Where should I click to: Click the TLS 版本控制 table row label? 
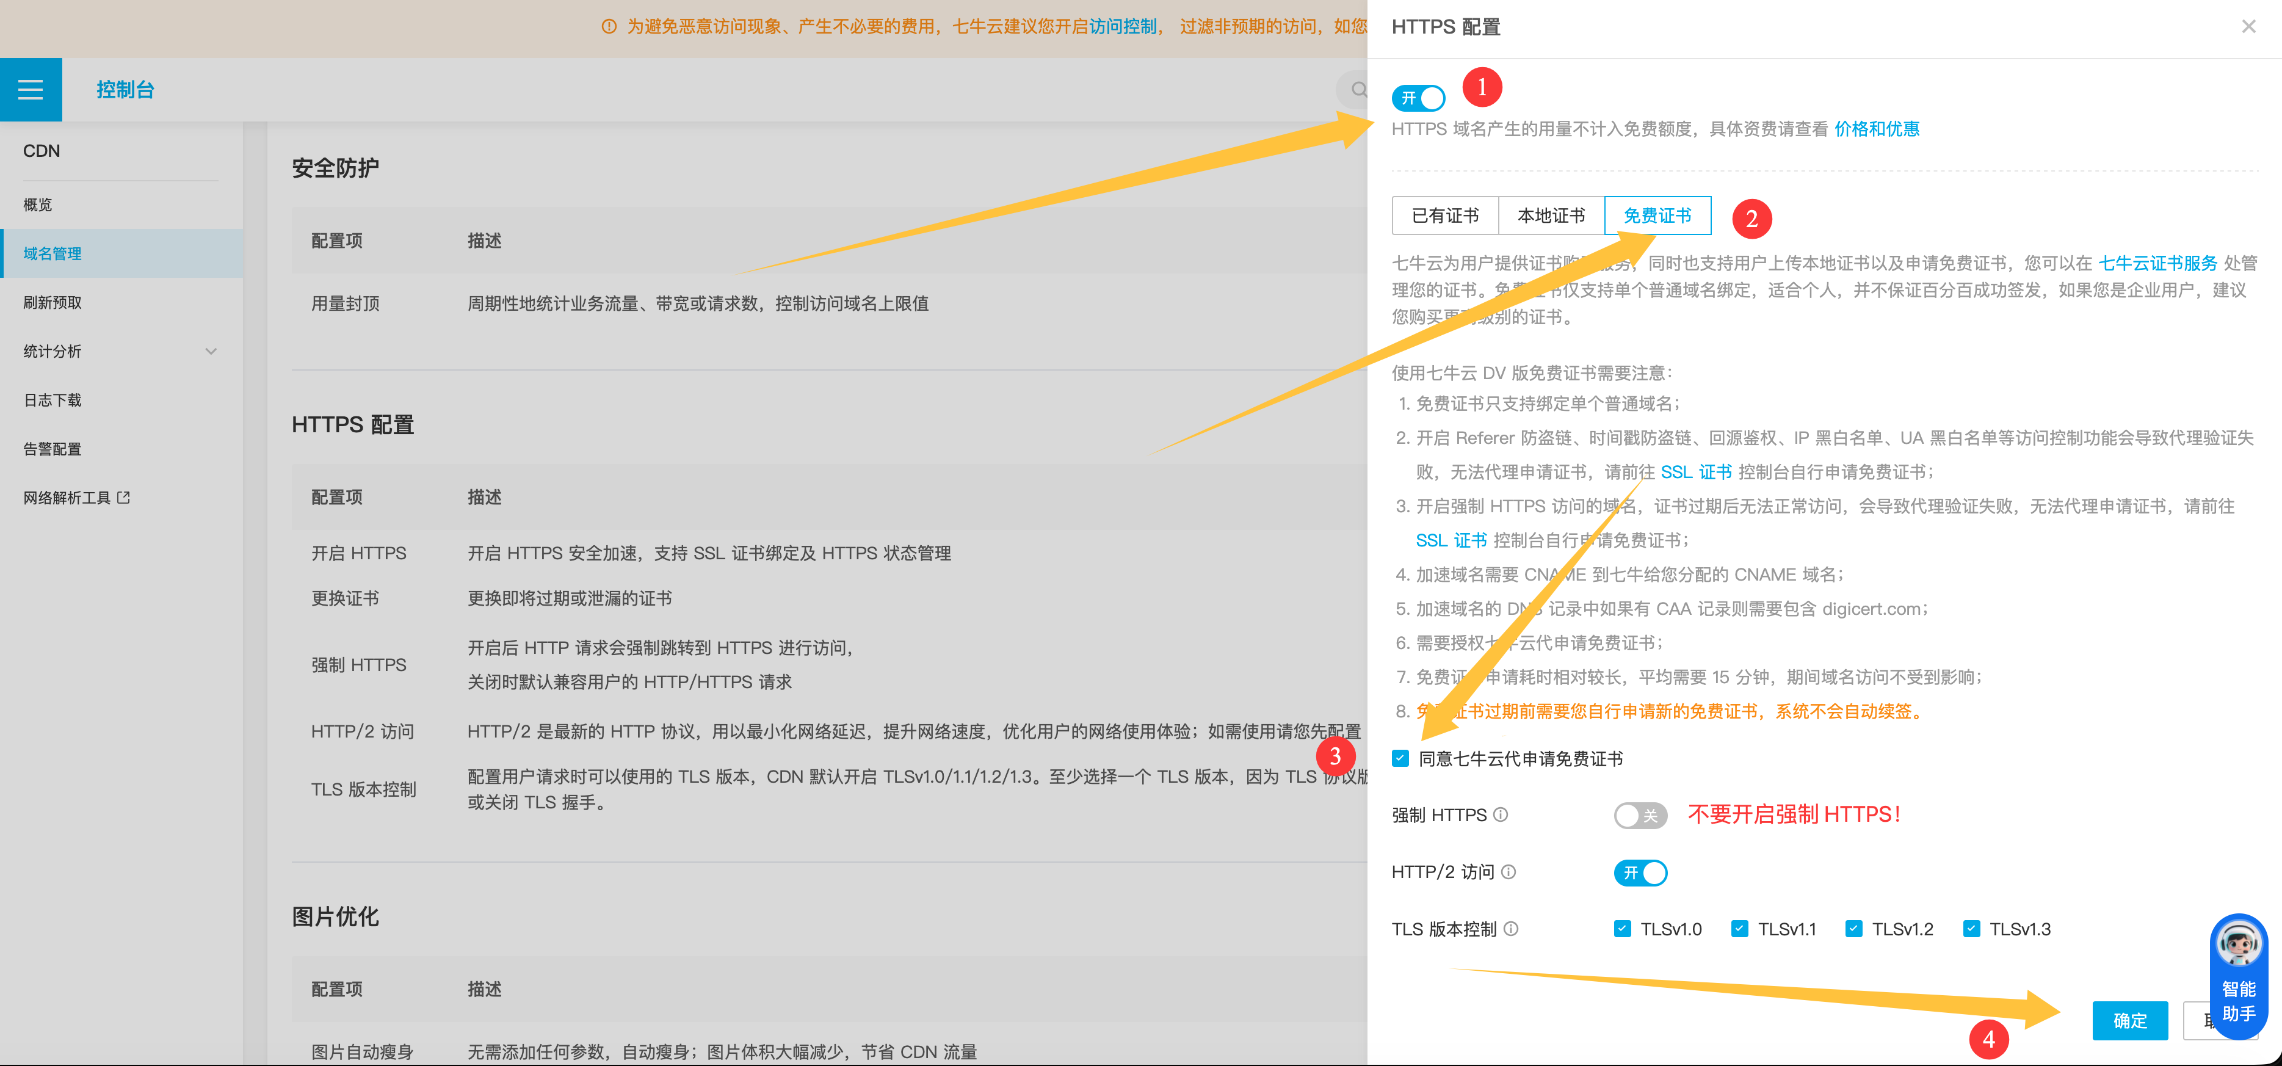click(363, 789)
